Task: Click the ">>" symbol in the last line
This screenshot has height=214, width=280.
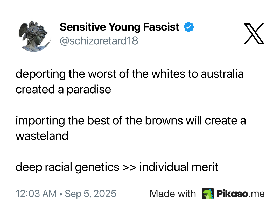Action: (129, 167)
